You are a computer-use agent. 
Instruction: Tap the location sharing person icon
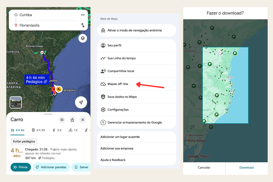click(x=103, y=71)
